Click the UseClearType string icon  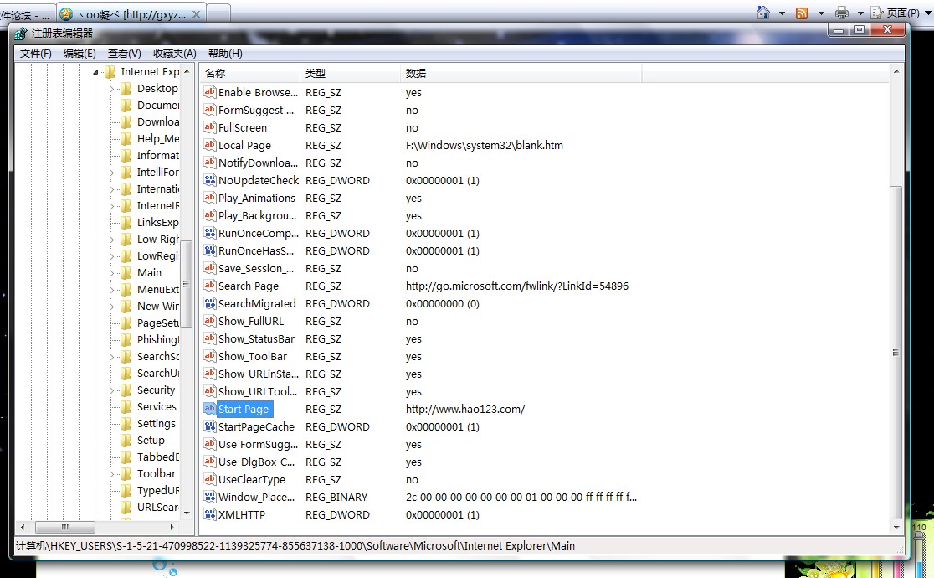click(x=210, y=480)
